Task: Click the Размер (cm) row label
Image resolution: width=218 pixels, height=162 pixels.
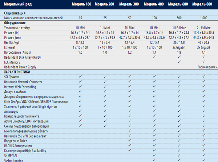Action: point(12,38)
